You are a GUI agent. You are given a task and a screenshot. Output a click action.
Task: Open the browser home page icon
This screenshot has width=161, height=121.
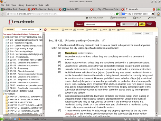pos(158,14)
